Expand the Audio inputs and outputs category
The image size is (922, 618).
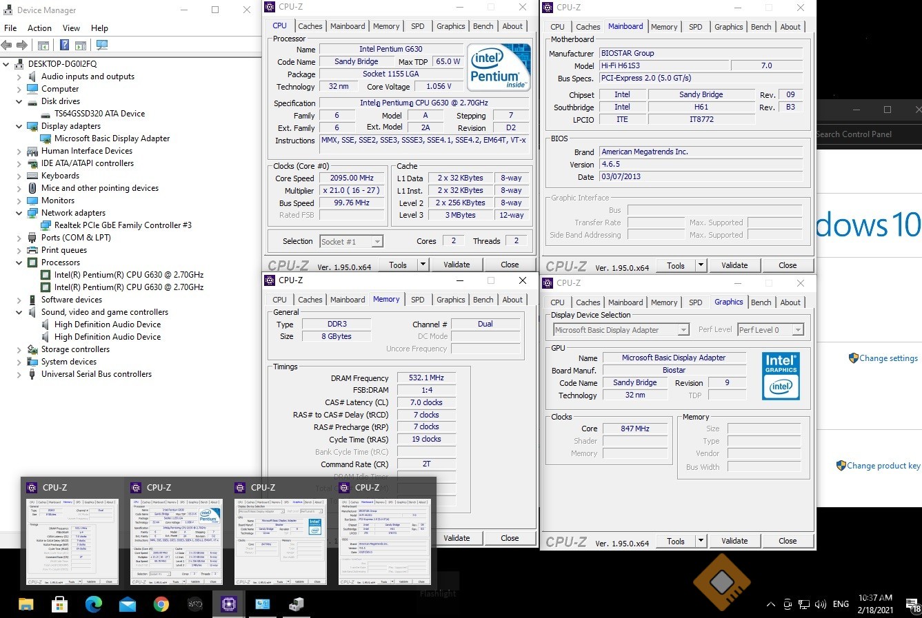(19, 76)
